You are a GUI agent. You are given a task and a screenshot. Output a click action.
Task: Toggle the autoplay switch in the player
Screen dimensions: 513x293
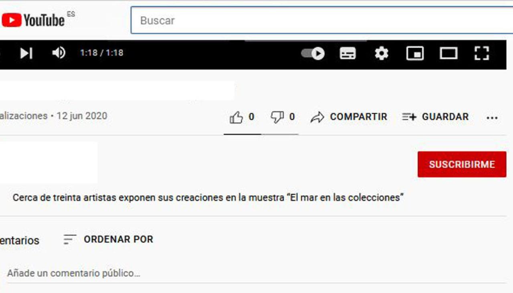[313, 53]
